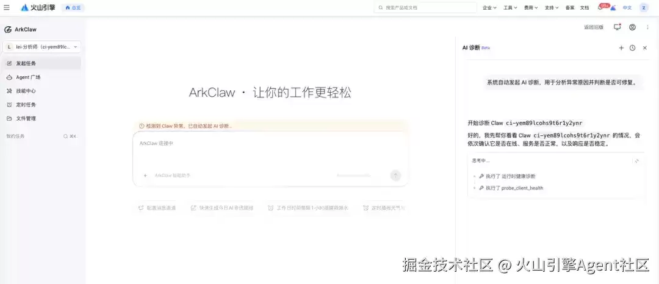Start a new AI diagnosis with plus icon
Image resolution: width=659 pixels, height=284 pixels.
click(x=621, y=48)
